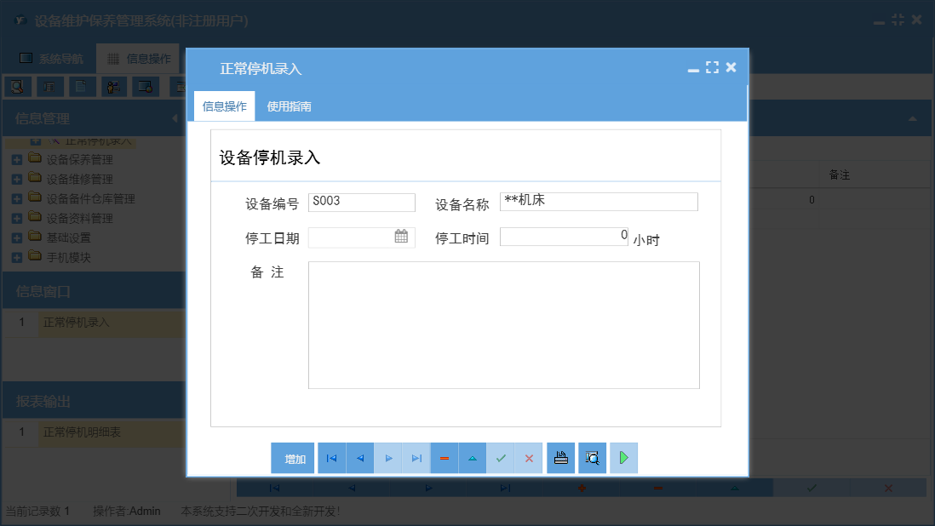Click the 增加 button to add record
The image size is (935, 526).
(x=292, y=458)
